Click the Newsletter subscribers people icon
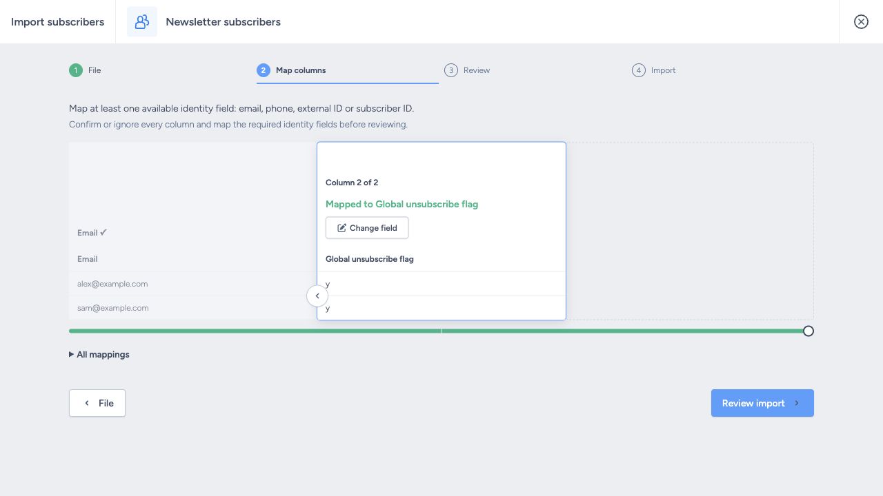This screenshot has height=496, width=883. coord(142,22)
